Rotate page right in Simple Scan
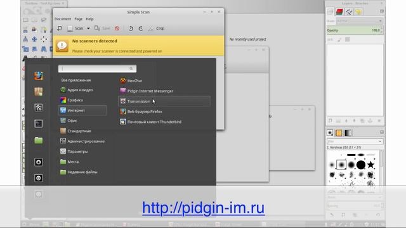The height and width of the screenshot is (228, 406). (141, 28)
